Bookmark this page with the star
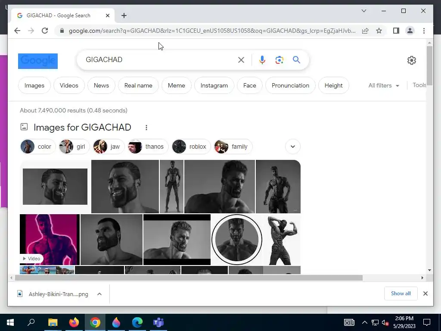Screen dimensions: 441x331 tap(379, 31)
